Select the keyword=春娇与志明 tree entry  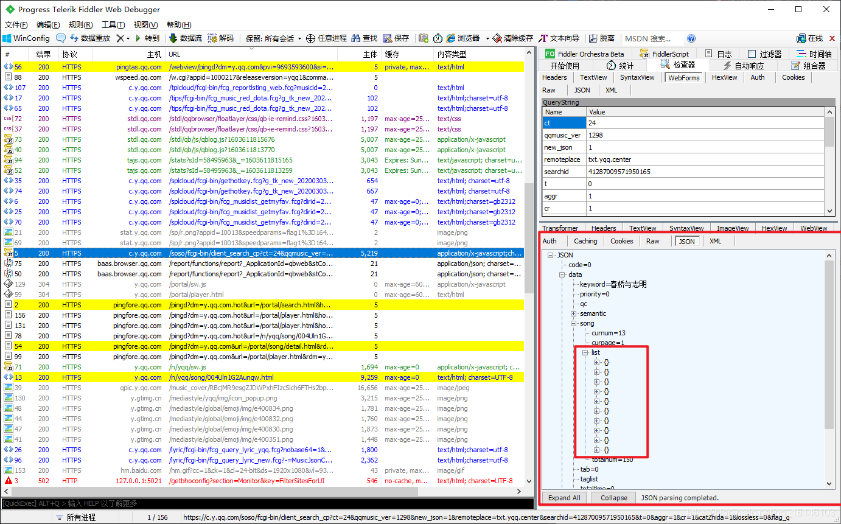click(613, 284)
